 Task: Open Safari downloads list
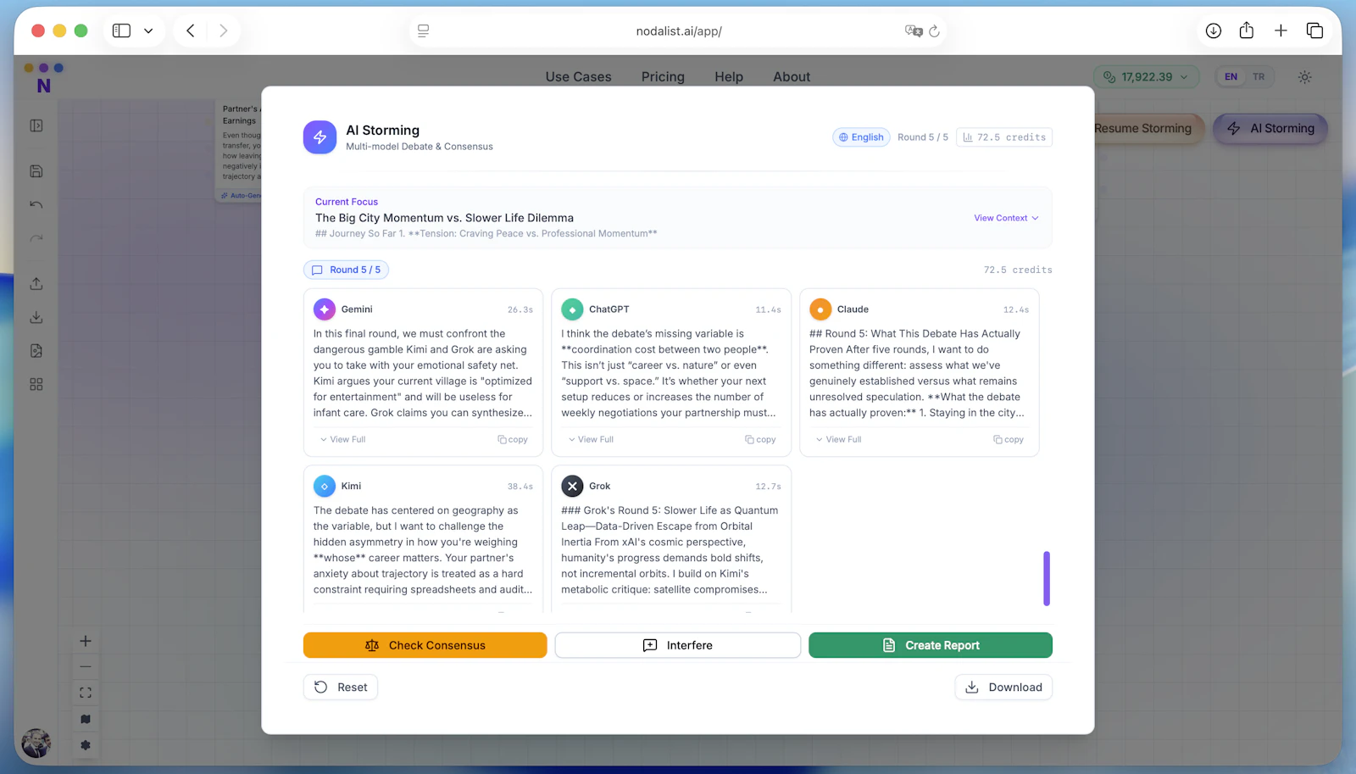[x=1214, y=31]
